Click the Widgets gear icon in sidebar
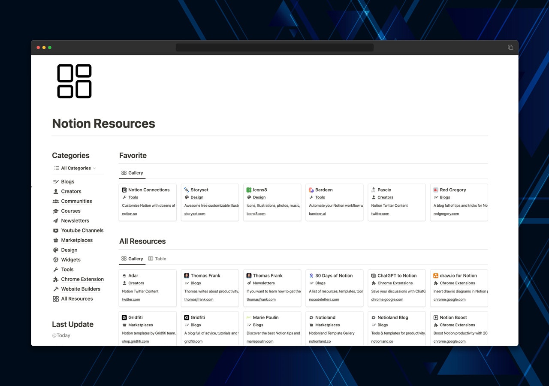549x386 pixels. 56,260
